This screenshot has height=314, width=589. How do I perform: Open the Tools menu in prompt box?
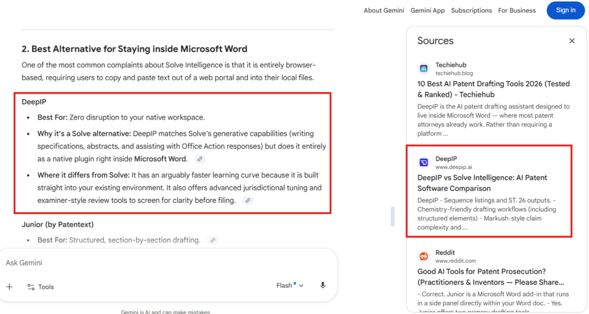click(x=41, y=287)
